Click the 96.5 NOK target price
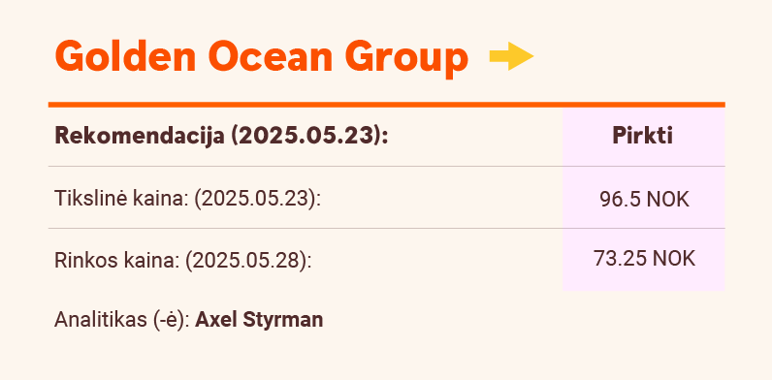The width and height of the screenshot is (772, 380). click(x=644, y=200)
